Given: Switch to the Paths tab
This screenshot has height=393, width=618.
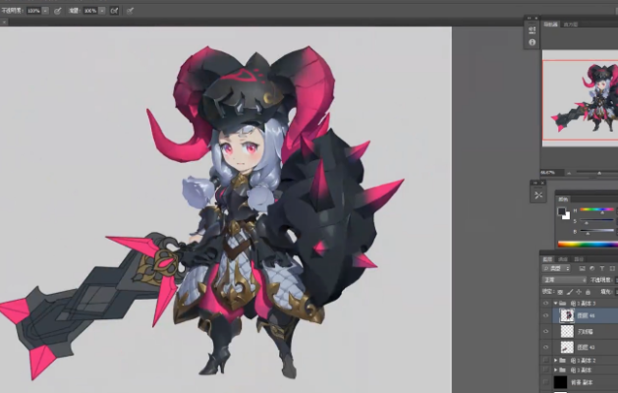Looking at the screenshot, I should click(x=578, y=259).
